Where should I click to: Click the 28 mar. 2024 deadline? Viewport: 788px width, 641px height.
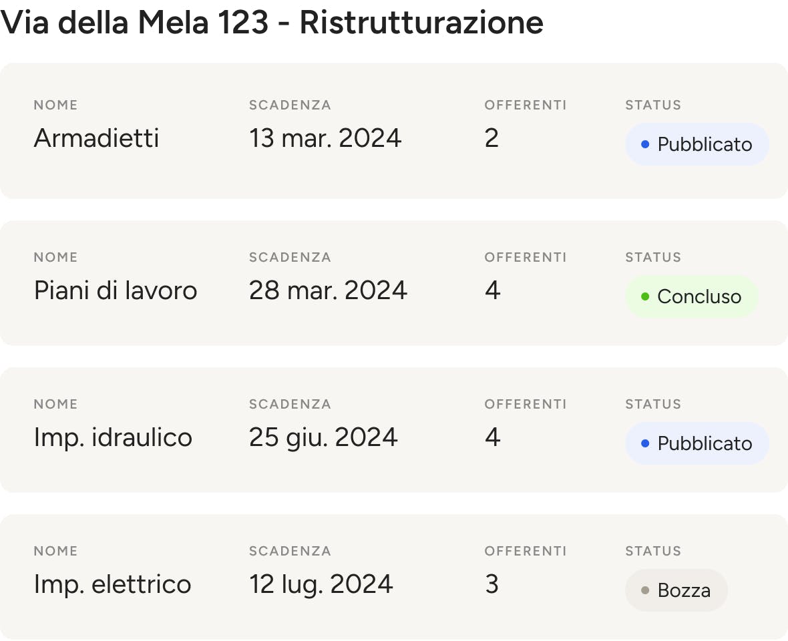328,290
